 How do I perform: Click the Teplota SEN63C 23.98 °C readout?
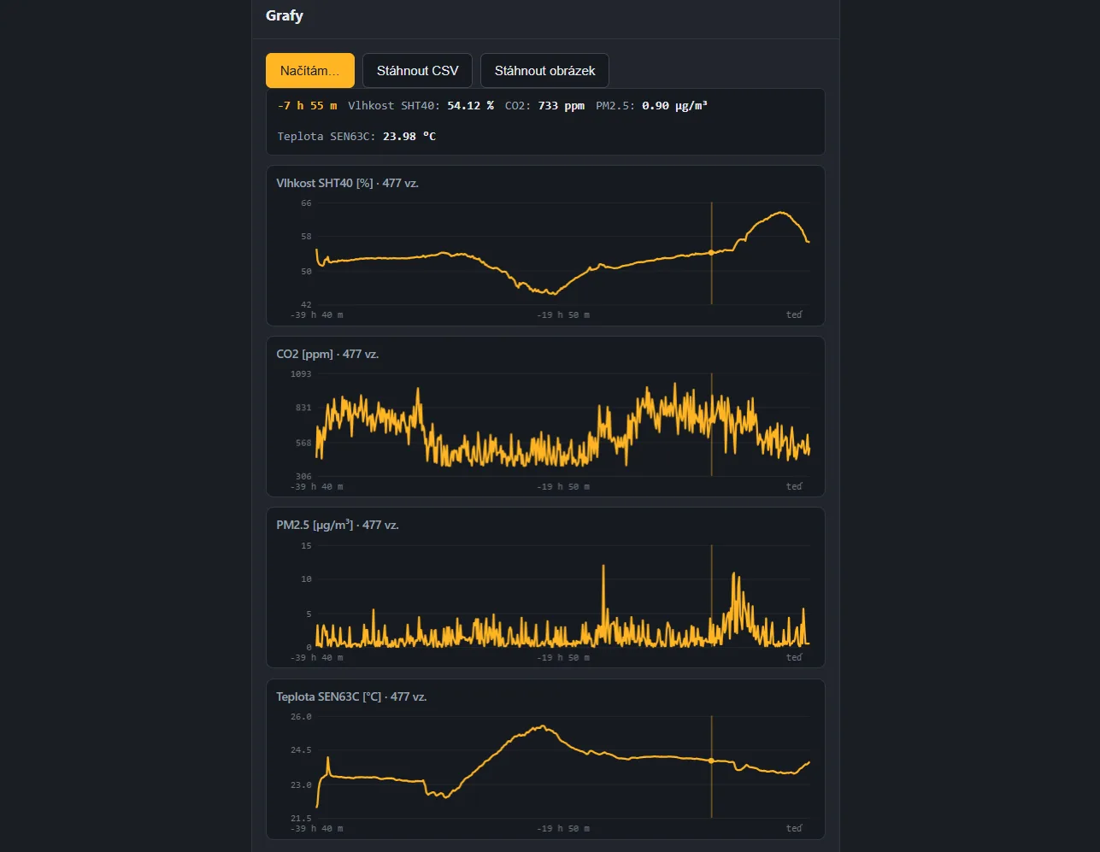click(356, 136)
